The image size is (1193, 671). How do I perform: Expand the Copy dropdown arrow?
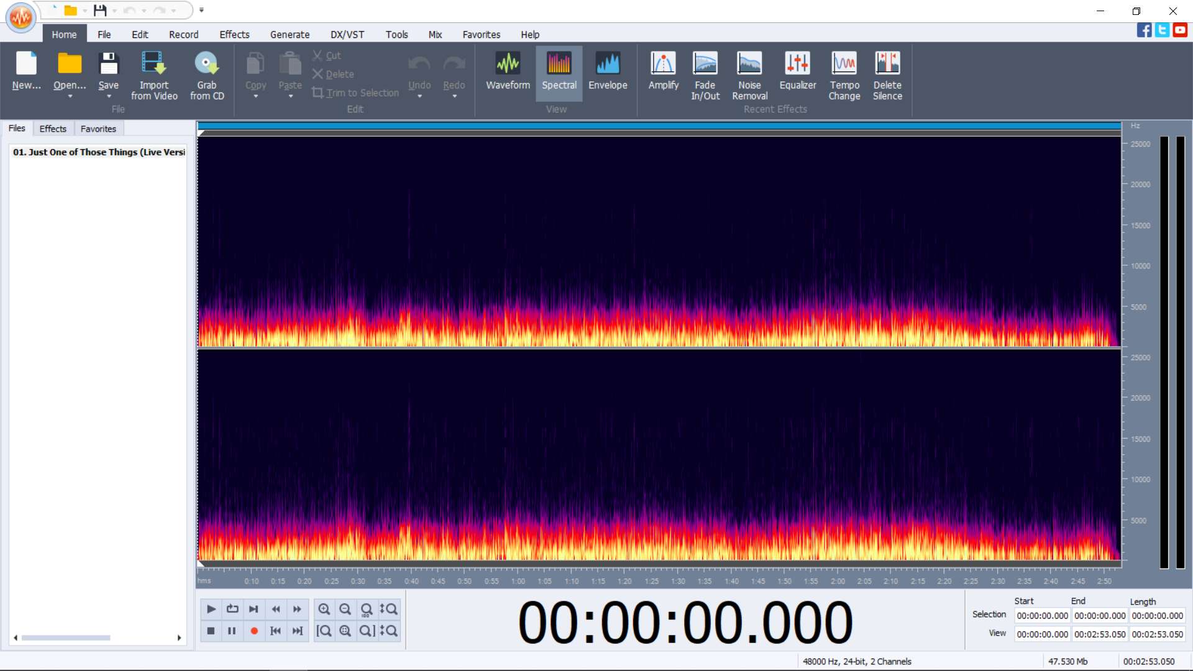click(255, 96)
